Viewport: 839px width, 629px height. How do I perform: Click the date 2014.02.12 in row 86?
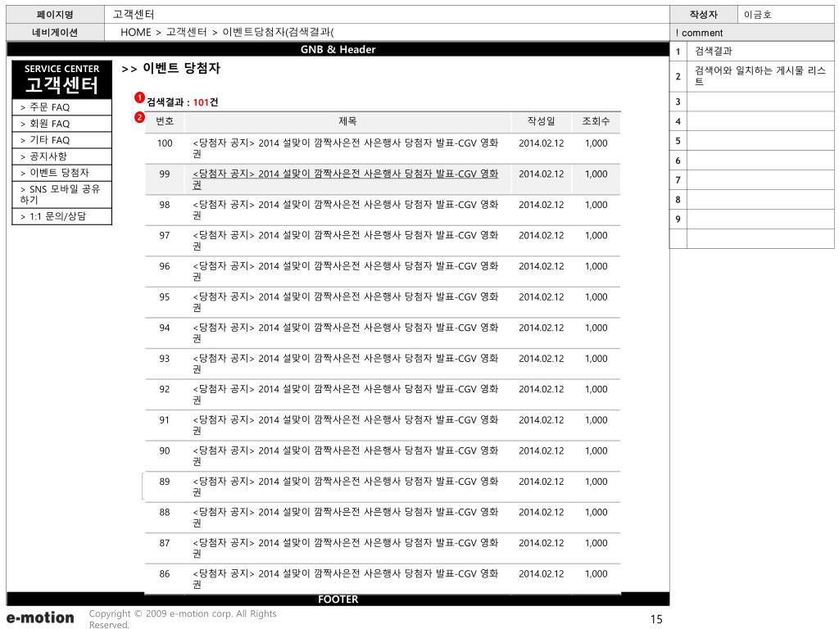tap(541, 574)
